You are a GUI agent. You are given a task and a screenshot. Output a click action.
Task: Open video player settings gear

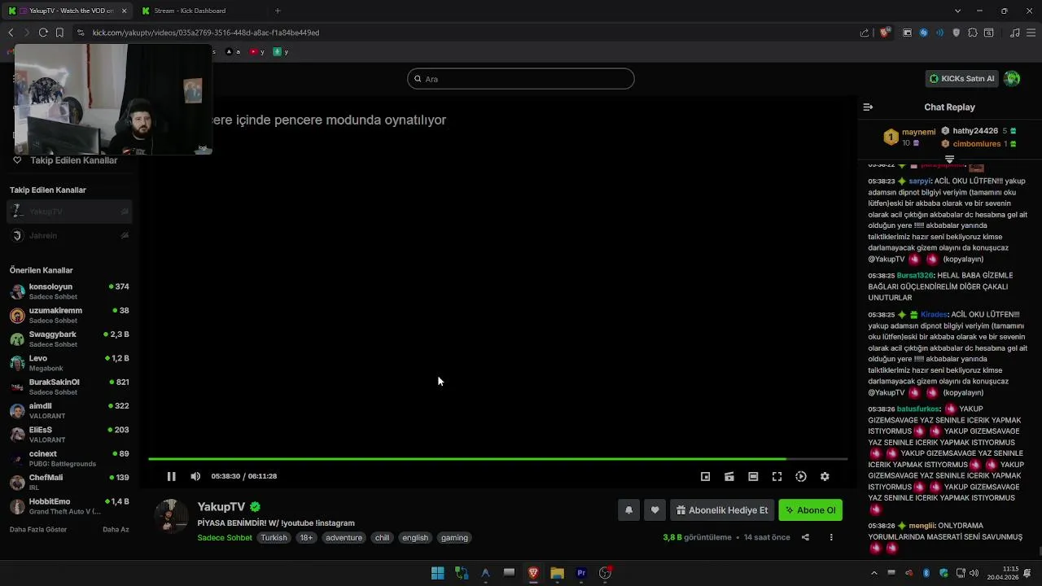tap(825, 476)
